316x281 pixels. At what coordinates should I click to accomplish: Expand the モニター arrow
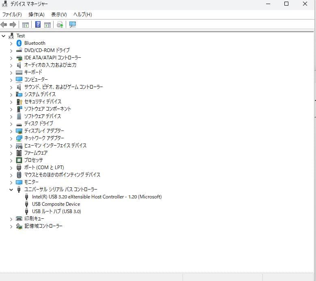pyautogui.click(x=11, y=183)
